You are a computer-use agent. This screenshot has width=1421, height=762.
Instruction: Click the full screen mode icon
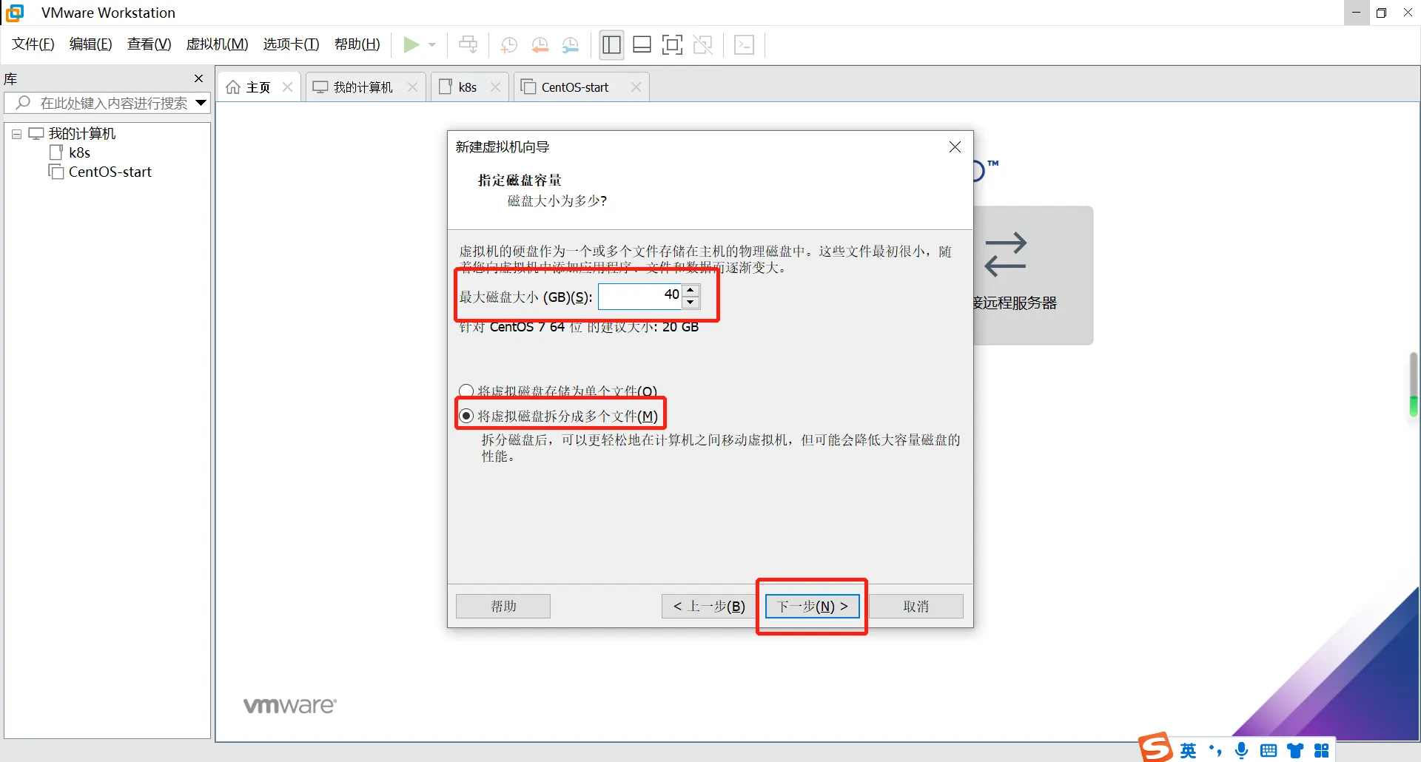click(x=672, y=45)
